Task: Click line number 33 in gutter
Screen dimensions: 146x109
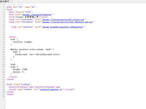Action: pos(3,85)
